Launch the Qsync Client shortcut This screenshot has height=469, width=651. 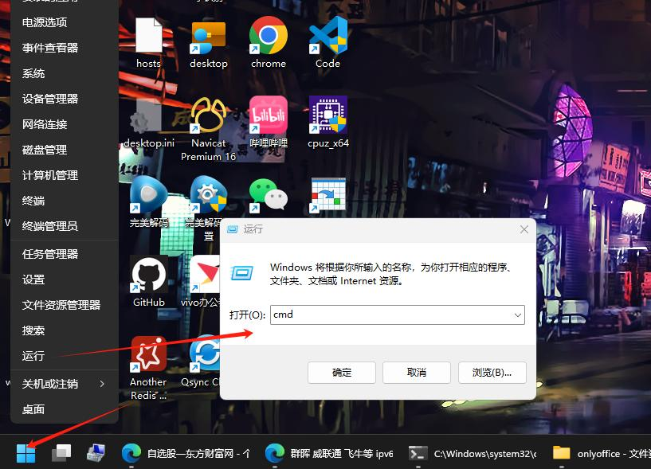point(205,353)
